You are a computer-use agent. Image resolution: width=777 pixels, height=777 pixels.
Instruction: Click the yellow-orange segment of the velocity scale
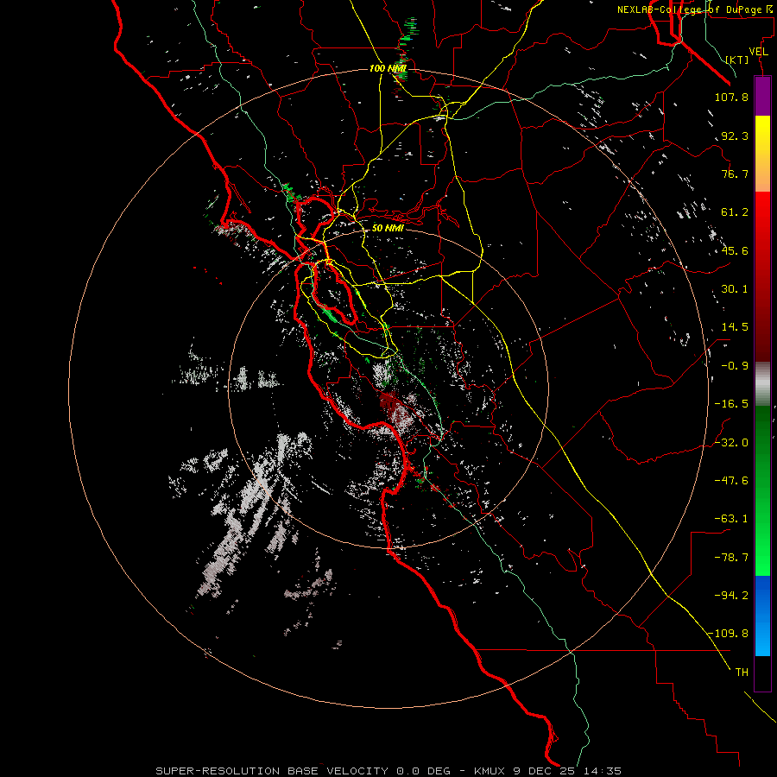click(762, 154)
